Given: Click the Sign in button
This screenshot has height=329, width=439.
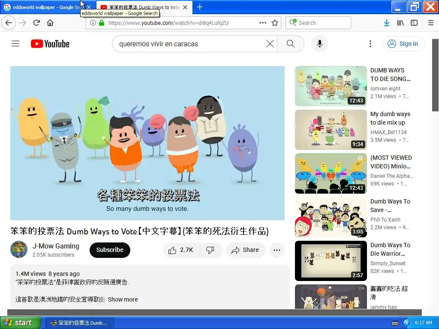Looking at the screenshot, I should [x=403, y=44].
